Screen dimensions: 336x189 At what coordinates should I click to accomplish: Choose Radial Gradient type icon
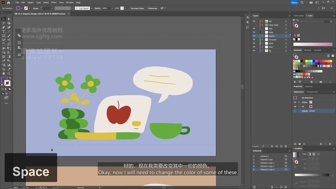tap(314, 154)
